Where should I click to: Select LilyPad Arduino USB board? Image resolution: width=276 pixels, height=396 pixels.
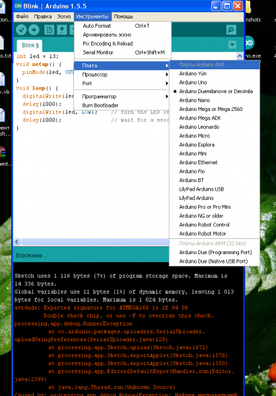click(x=215, y=189)
